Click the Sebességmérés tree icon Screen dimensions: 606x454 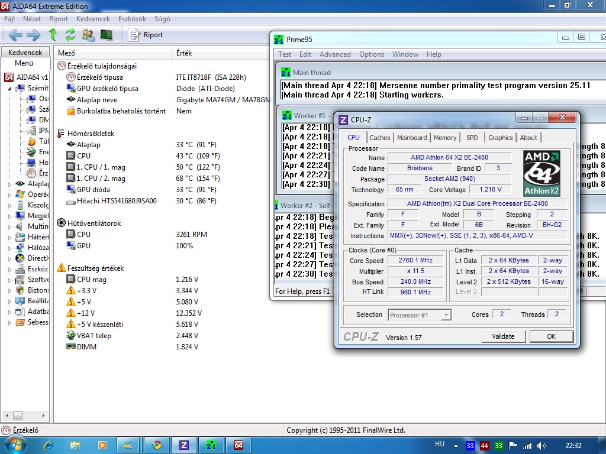pyautogui.click(x=20, y=322)
